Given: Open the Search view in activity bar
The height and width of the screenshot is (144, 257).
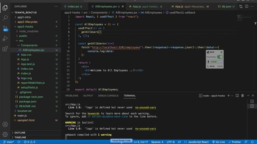Looking at the screenshot, I should (5, 18).
